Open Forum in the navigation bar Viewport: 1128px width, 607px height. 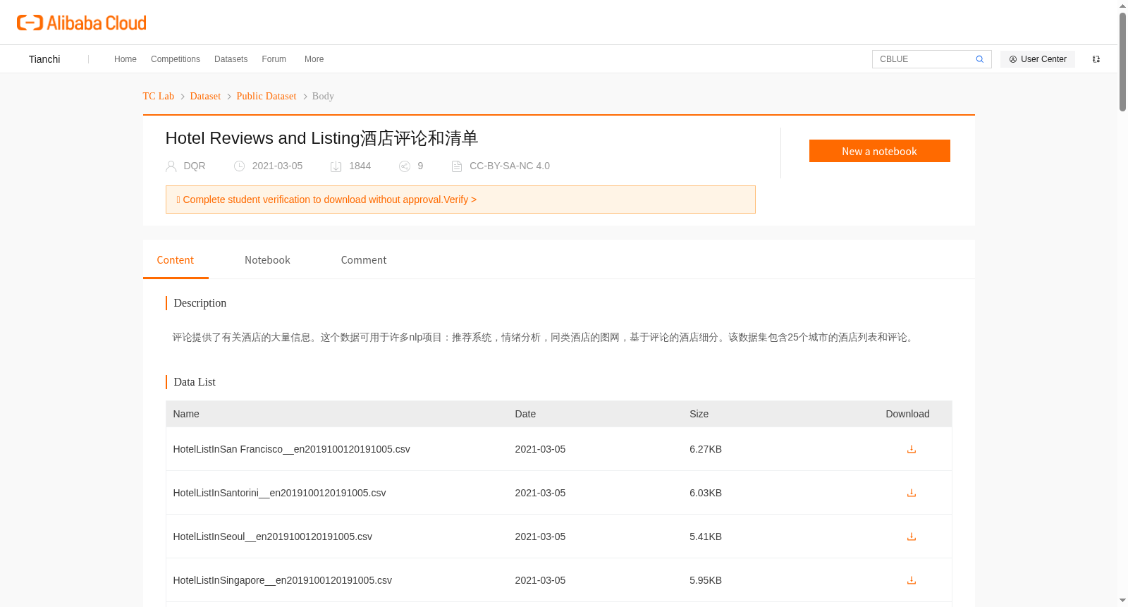pyautogui.click(x=274, y=59)
